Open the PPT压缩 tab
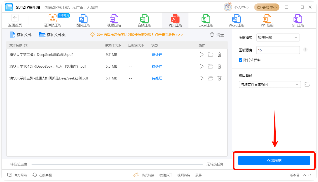 [267, 21]
